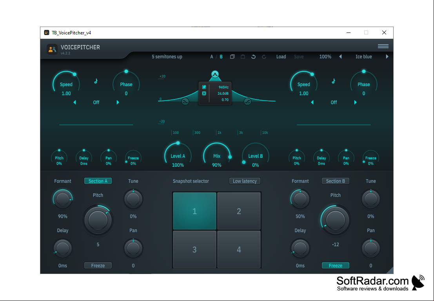Open the hamburger menu in the header
Screen dimensions: 434x301
click(383, 47)
